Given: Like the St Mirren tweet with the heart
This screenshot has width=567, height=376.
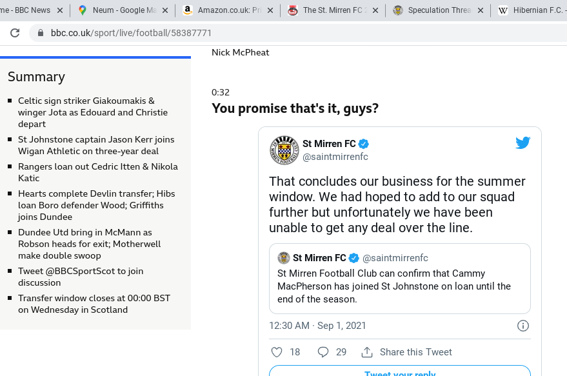Looking at the screenshot, I should (277, 351).
